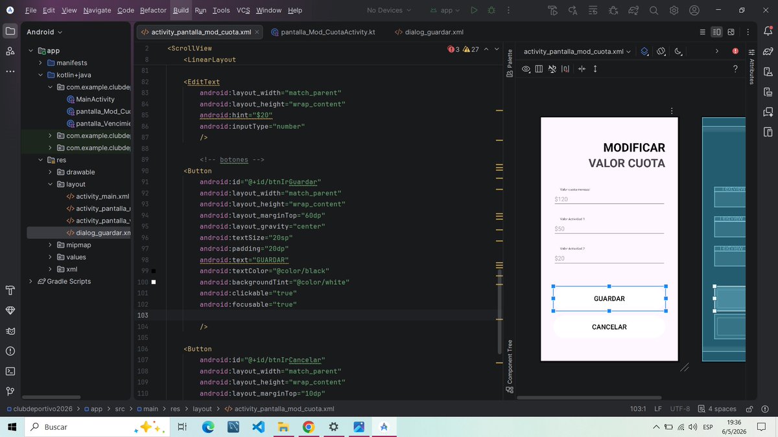Open the Refactor menu

[153, 10]
